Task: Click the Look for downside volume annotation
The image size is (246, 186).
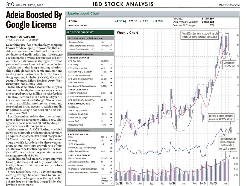Action: [228, 144]
